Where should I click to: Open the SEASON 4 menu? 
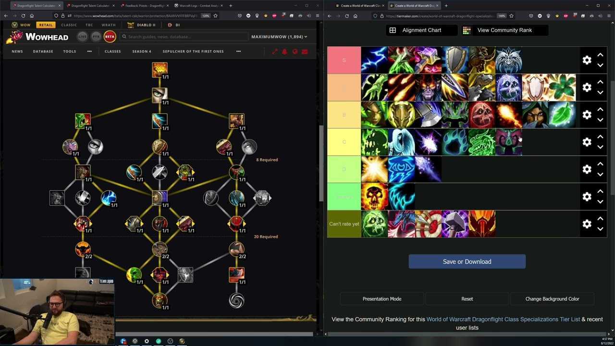coord(142,51)
